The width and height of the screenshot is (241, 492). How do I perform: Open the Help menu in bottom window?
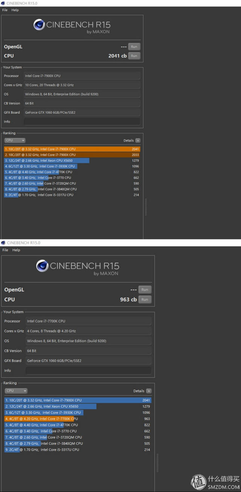point(16,250)
